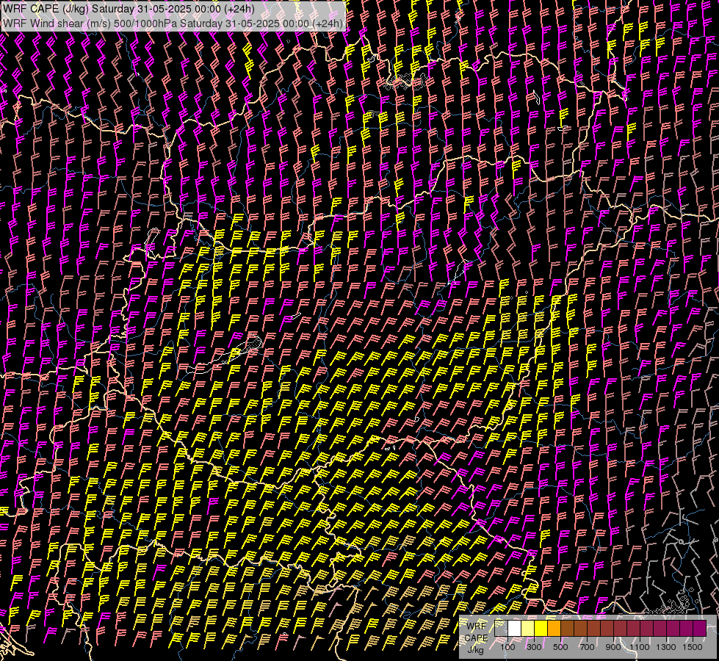The height and width of the screenshot is (661, 719).
Task: Click the 900 legend label
Action: [x=613, y=647]
